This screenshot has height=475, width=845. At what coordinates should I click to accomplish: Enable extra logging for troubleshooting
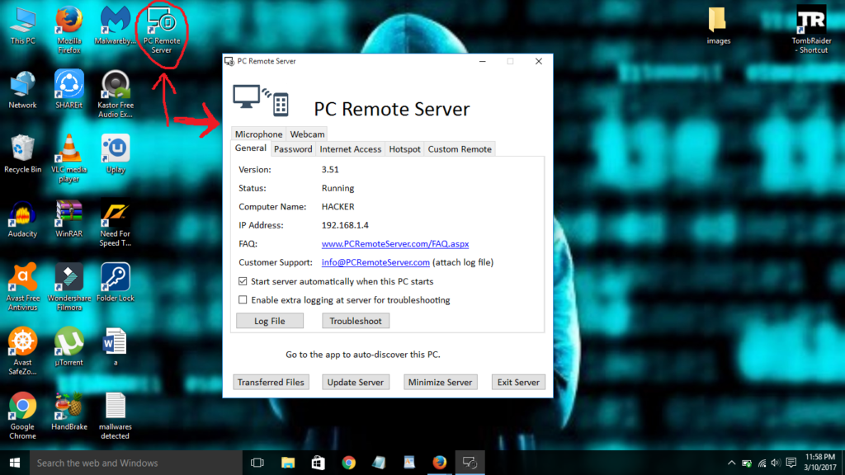coord(243,300)
